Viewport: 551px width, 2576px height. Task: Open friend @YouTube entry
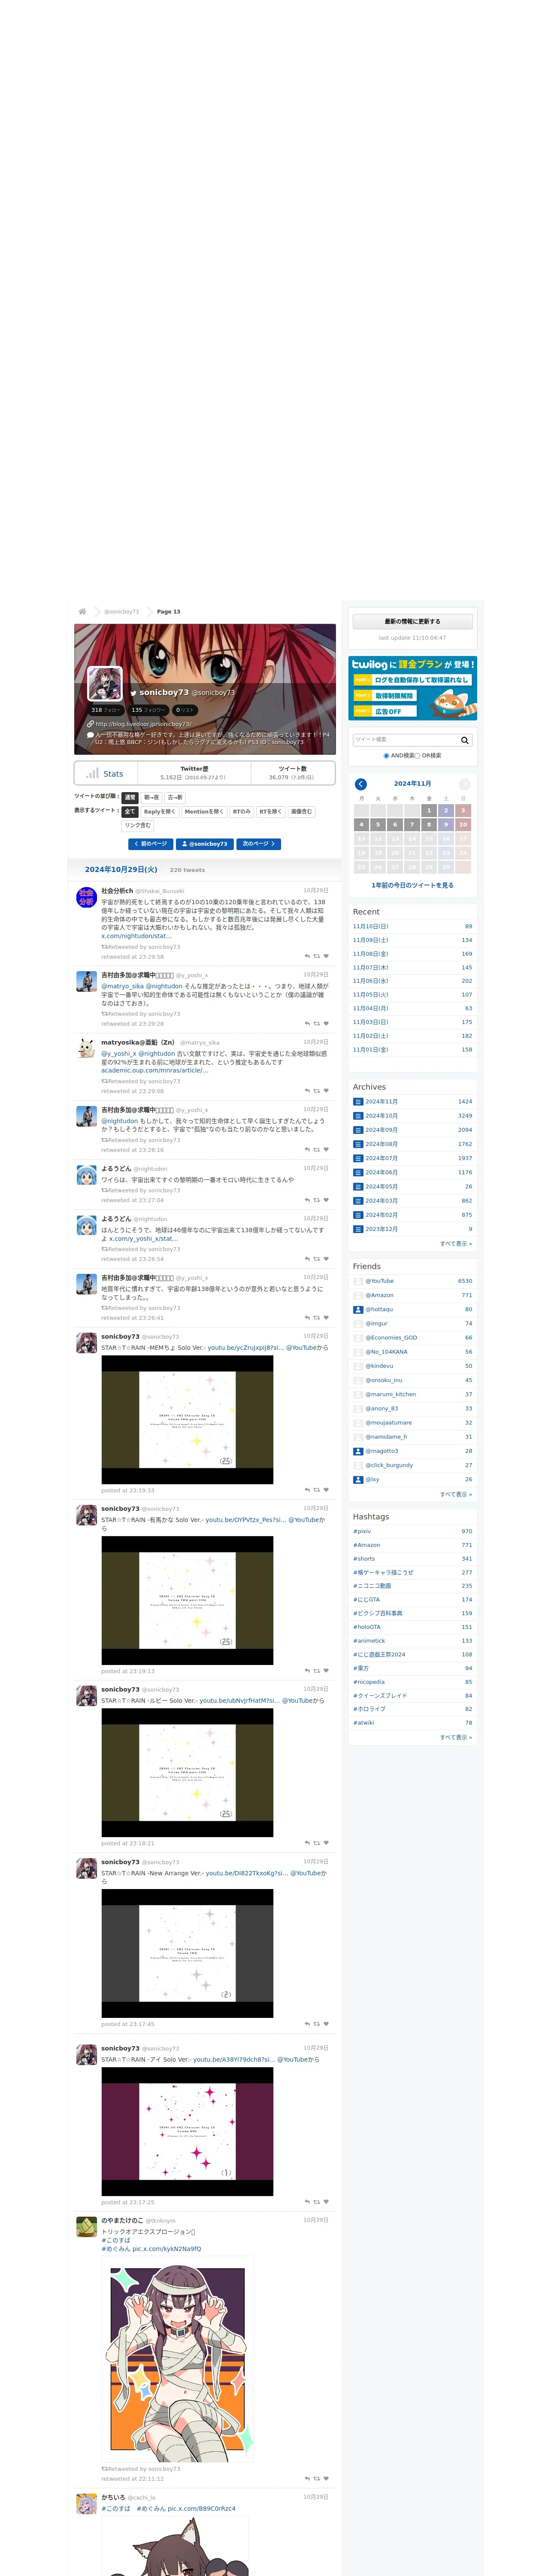(x=413, y=1281)
